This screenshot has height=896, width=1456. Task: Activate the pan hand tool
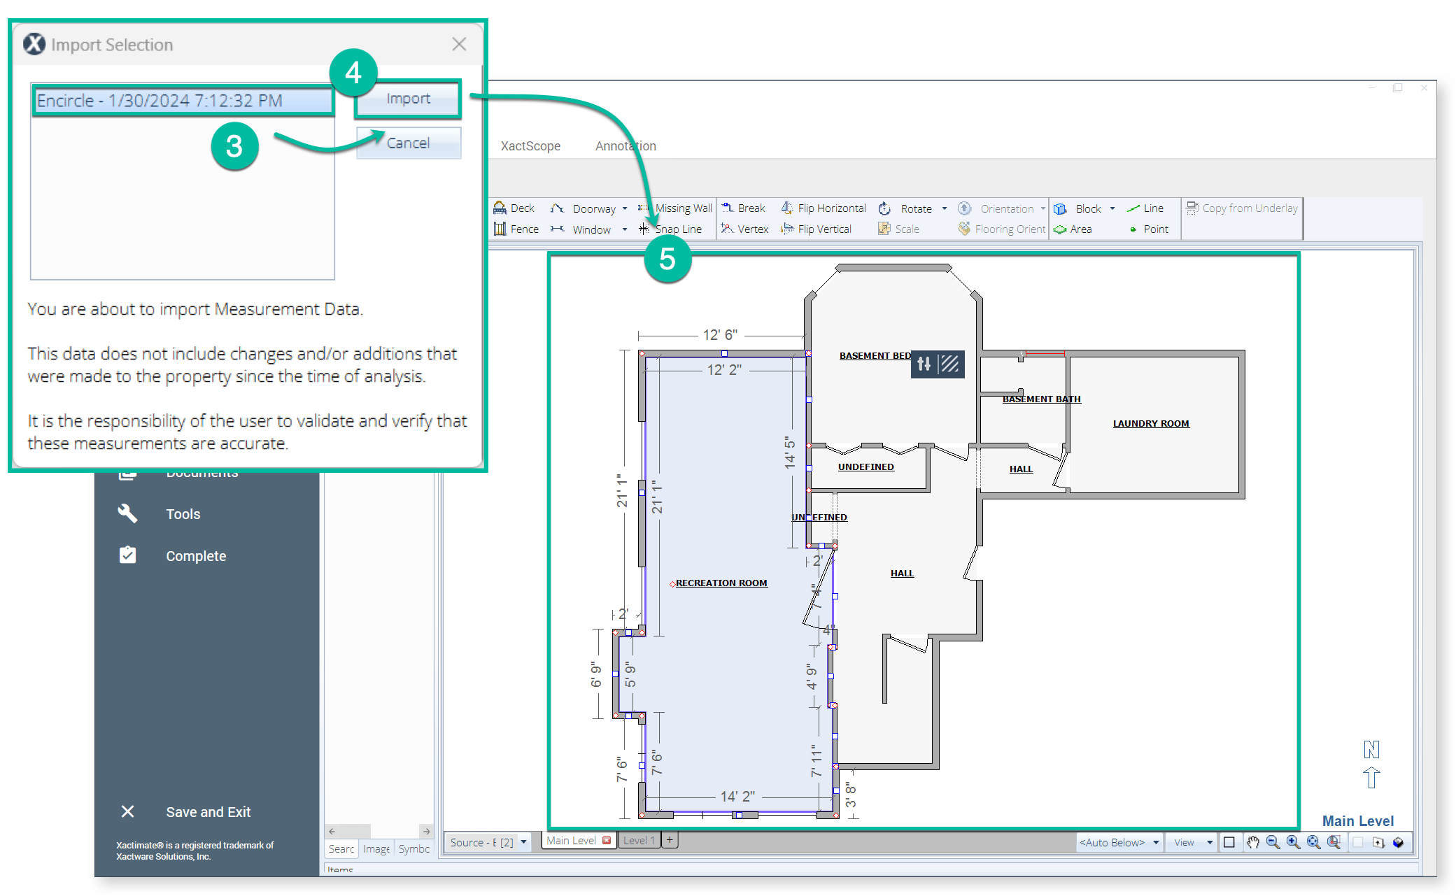[1252, 842]
